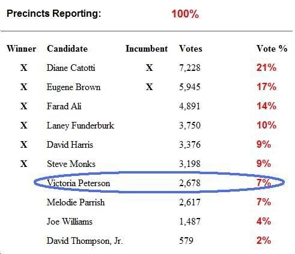Select candidate name Victoria Peterson
This screenshot has height=254, width=295.
click(79, 183)
